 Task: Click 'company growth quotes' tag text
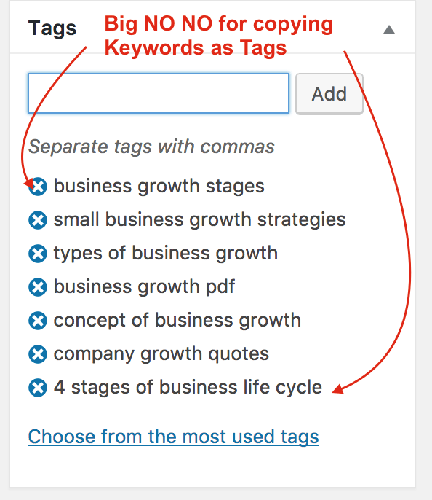161,354
